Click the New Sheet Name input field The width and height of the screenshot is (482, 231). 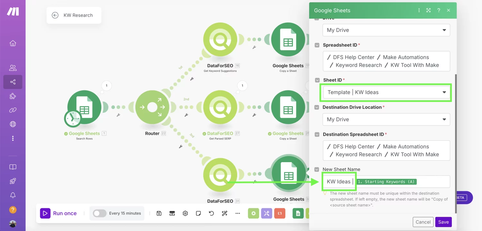pyautogui.click(x=386, y=182)
